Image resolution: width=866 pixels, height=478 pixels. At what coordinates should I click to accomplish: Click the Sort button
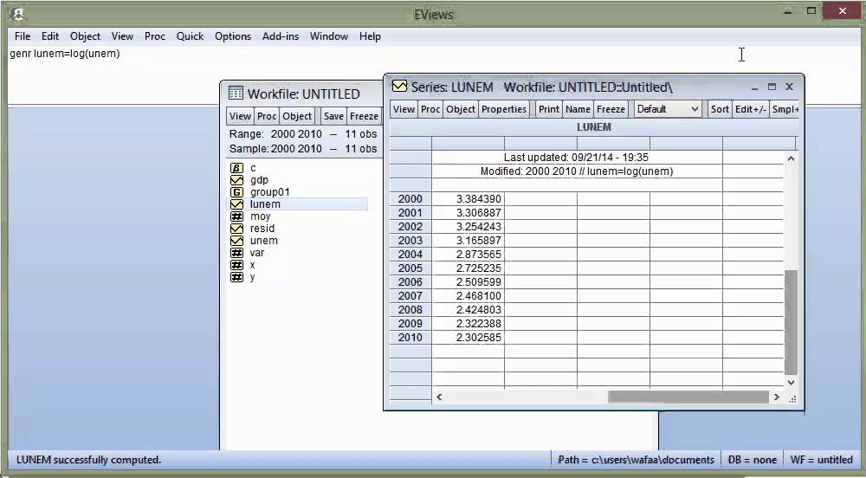720,109
